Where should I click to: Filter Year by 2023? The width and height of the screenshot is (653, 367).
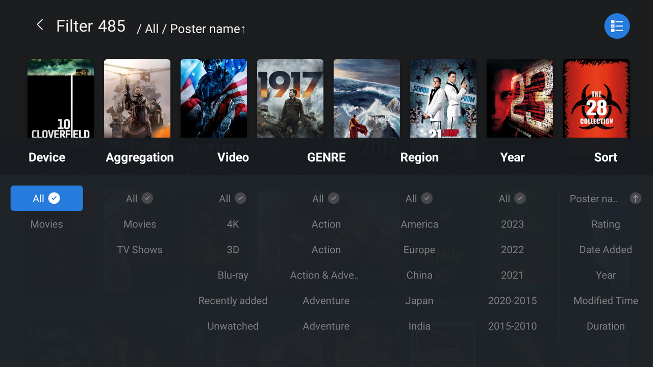(512, 224)
